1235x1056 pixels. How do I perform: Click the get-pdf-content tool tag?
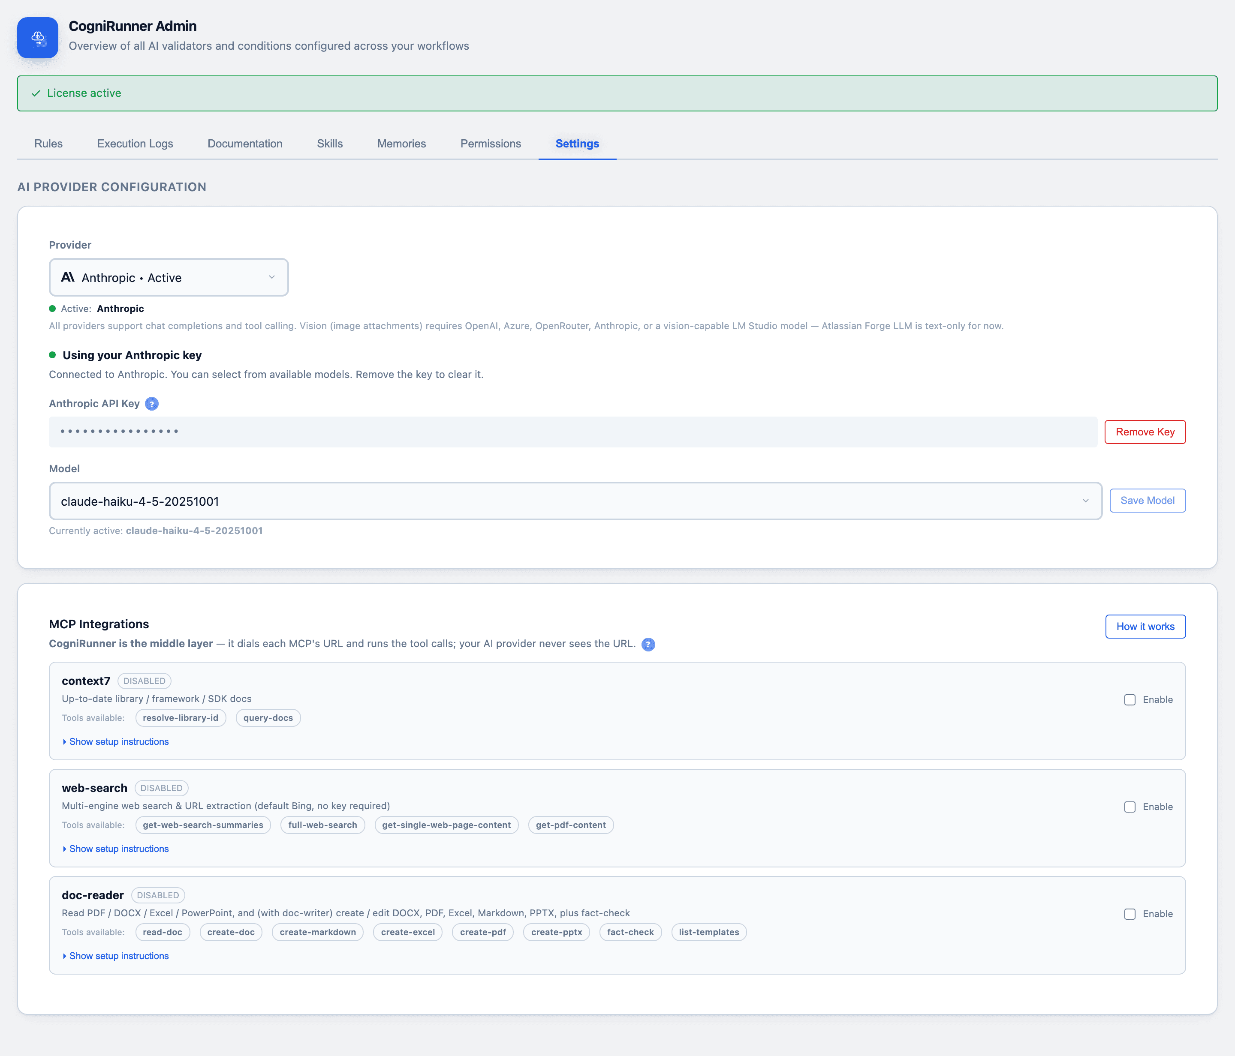(x=571, y=825)
